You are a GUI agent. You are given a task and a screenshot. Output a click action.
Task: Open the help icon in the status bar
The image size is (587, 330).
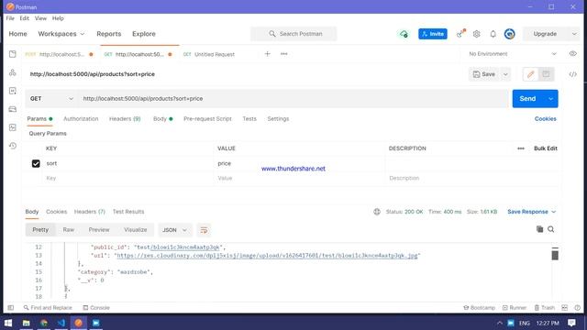coord(577,308)
